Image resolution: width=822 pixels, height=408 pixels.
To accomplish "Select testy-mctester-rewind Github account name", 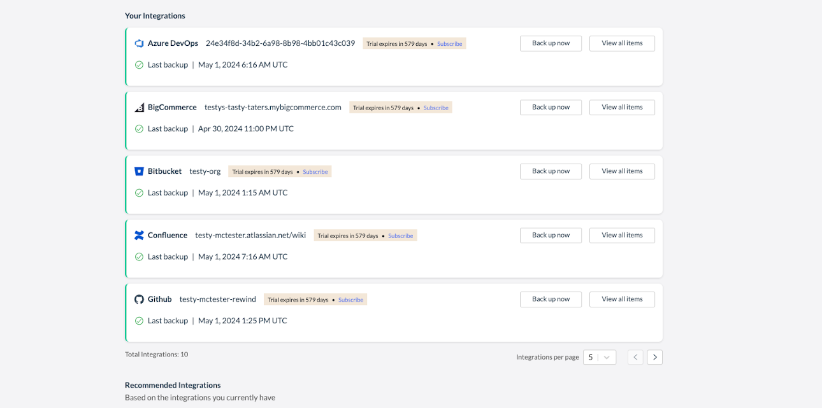I will (218, 299).
